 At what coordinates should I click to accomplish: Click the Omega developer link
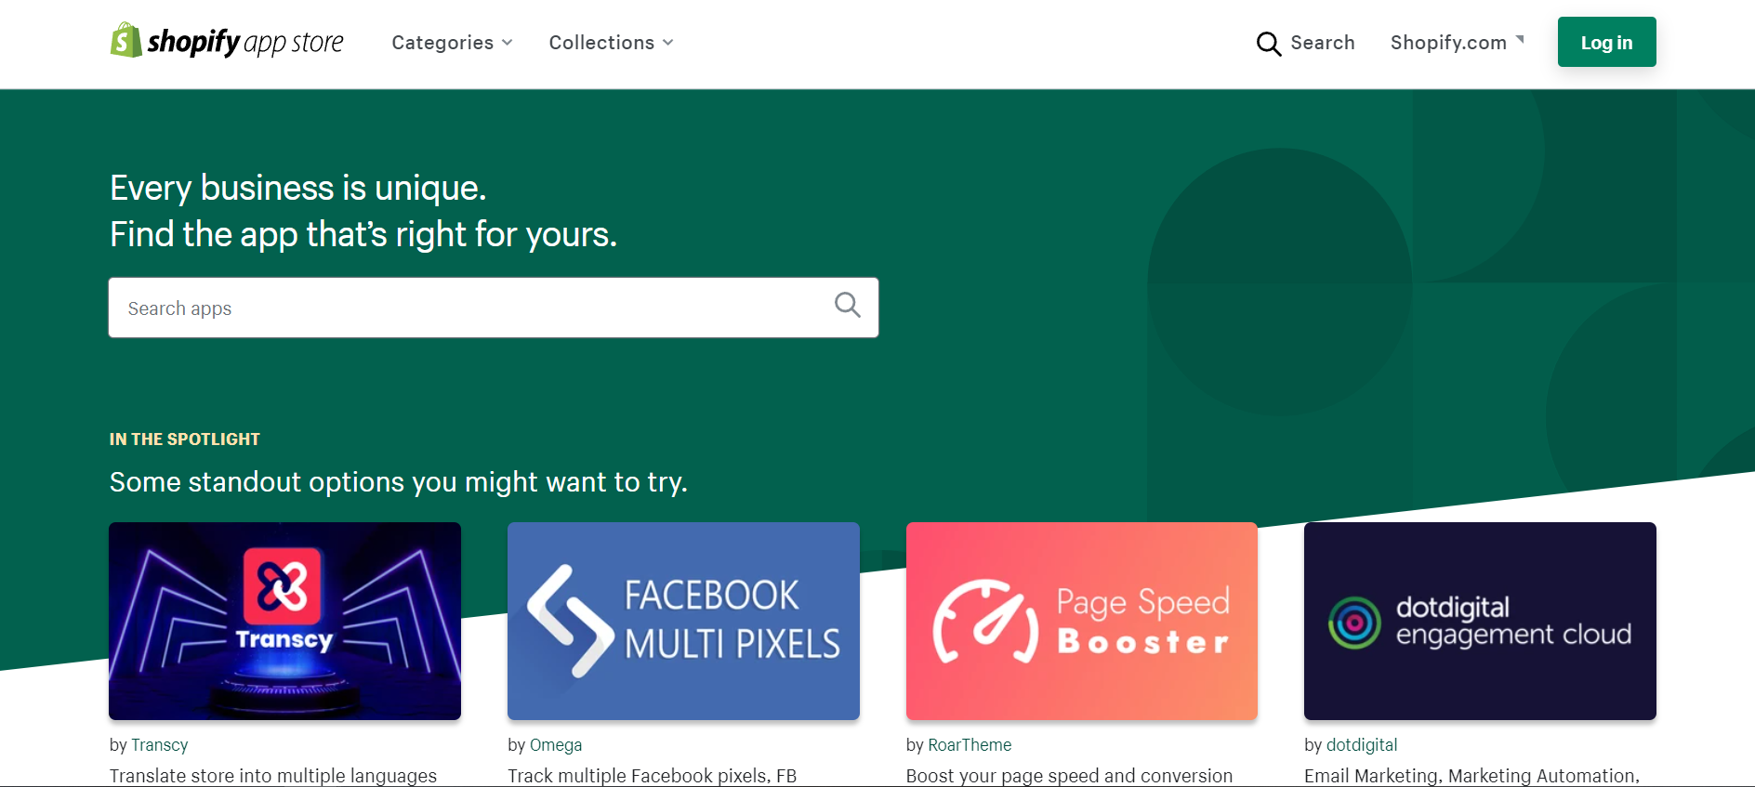[x=556, y=745]
